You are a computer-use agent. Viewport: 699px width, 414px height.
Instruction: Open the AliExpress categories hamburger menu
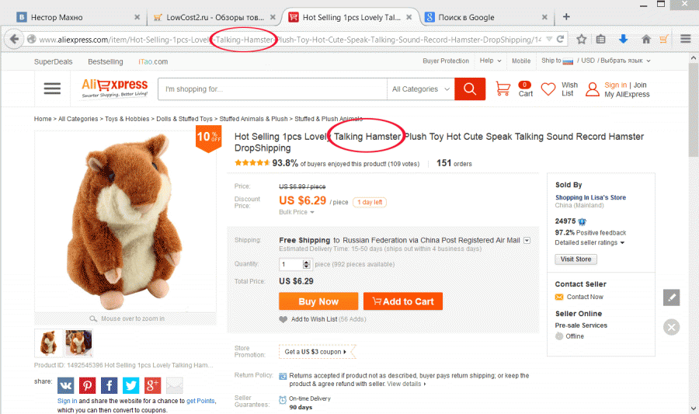[52, 89]
